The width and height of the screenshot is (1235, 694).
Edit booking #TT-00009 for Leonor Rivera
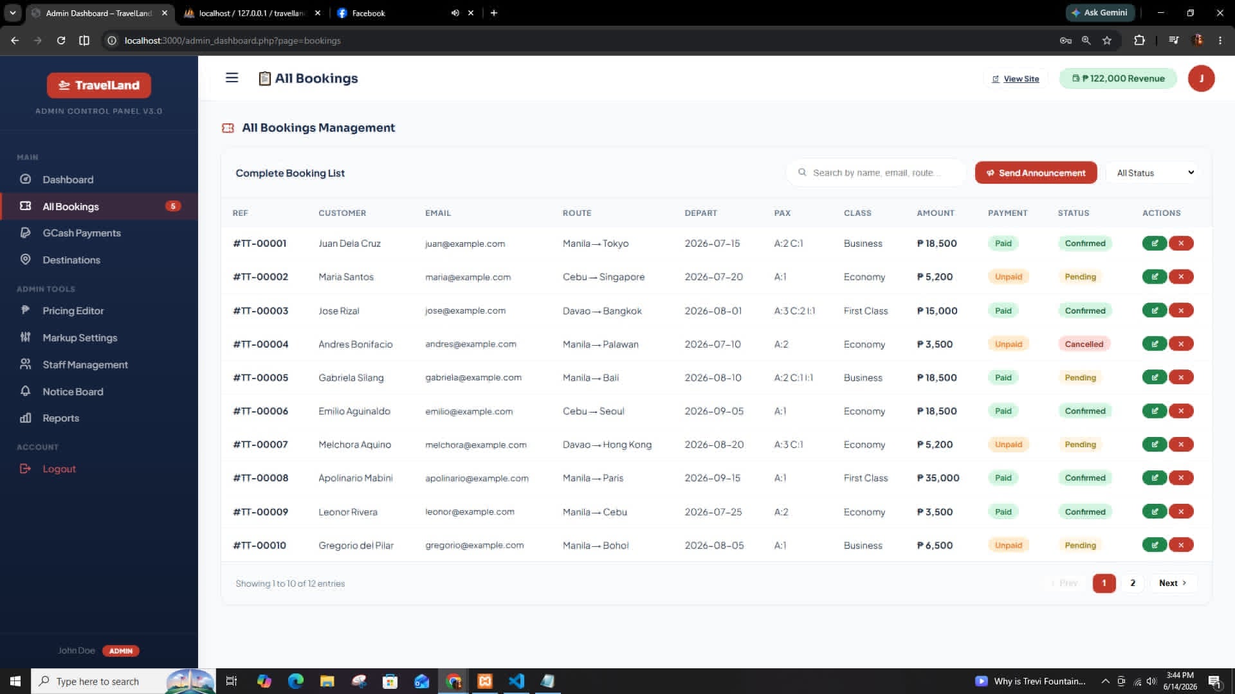click(x=1155, y=512)
